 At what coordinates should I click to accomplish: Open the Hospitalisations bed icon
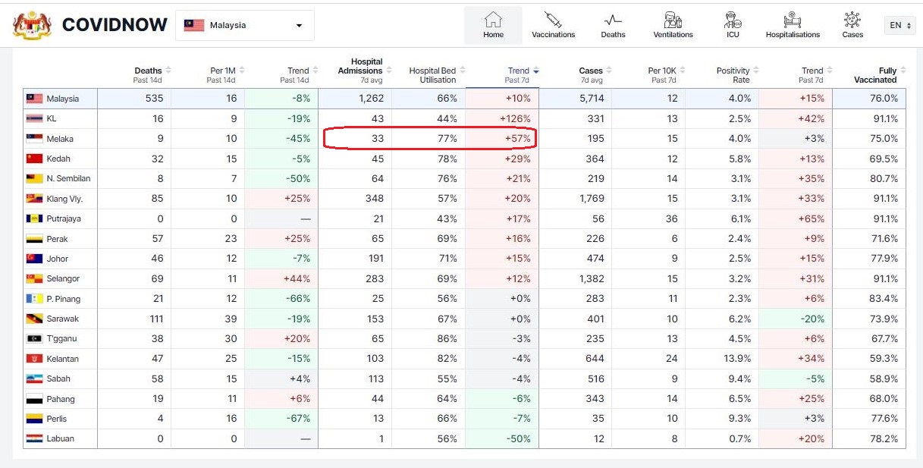793,19
